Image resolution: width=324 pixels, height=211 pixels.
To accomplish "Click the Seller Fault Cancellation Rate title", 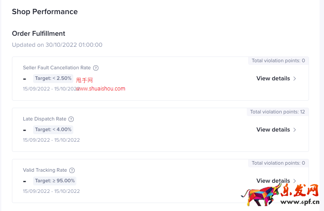I will point(57,68).
